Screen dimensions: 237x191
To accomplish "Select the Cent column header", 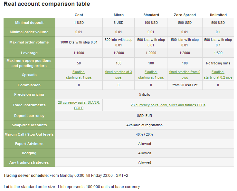I will click(79, 15).
